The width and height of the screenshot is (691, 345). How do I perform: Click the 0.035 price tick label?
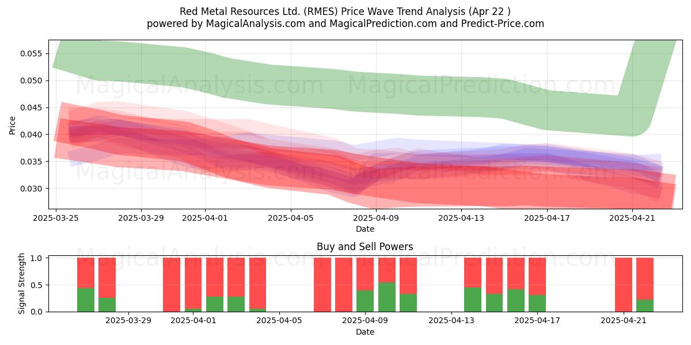click(x=32, y=162)
